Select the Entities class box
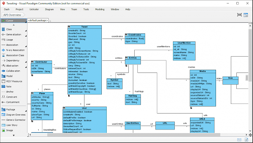This screenshot has height=143, width=253. [133, 60]
